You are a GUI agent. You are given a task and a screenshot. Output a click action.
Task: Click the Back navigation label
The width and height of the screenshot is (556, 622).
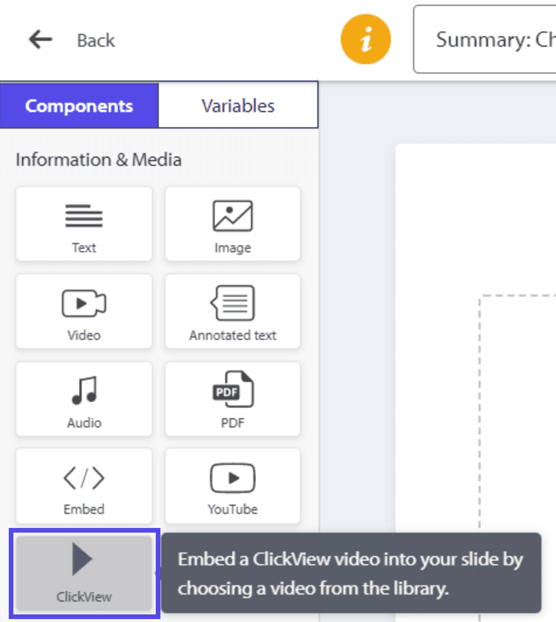pyautogui.click(x=95, y=40)
